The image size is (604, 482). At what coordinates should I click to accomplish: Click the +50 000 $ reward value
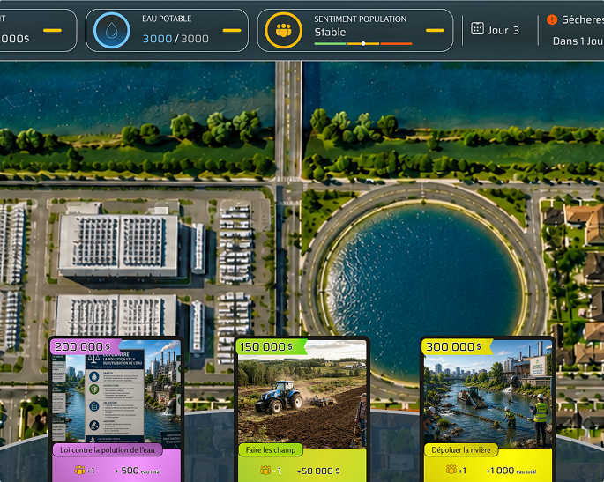pyautogui.click(x=318, y=471)
